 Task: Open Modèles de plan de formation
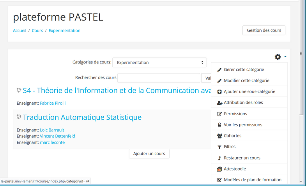[249, 179]
